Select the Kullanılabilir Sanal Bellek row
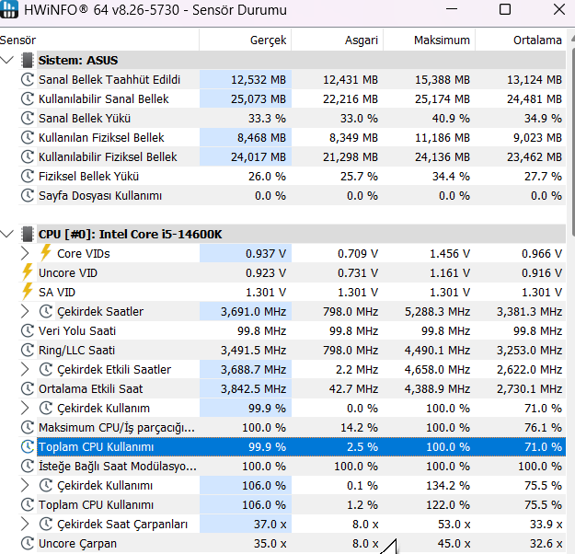The image size is (575, 554). (292, 98)
